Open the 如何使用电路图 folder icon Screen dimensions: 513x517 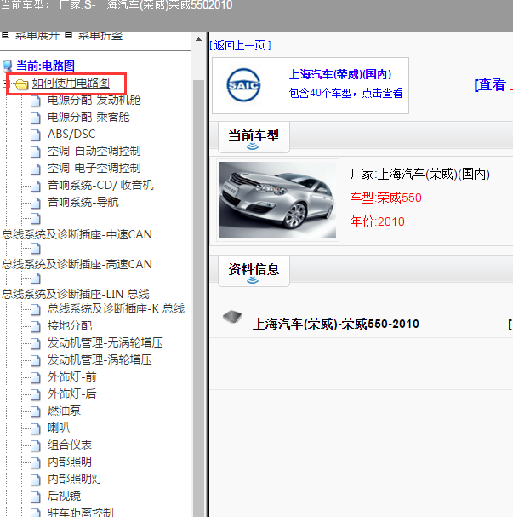[x=22, y=84]
